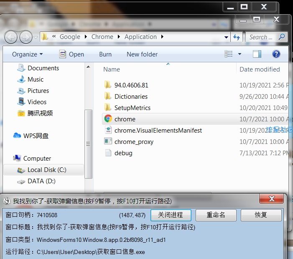Click the search magnifier icon
The image size is (293, 259).
point(282,37)
